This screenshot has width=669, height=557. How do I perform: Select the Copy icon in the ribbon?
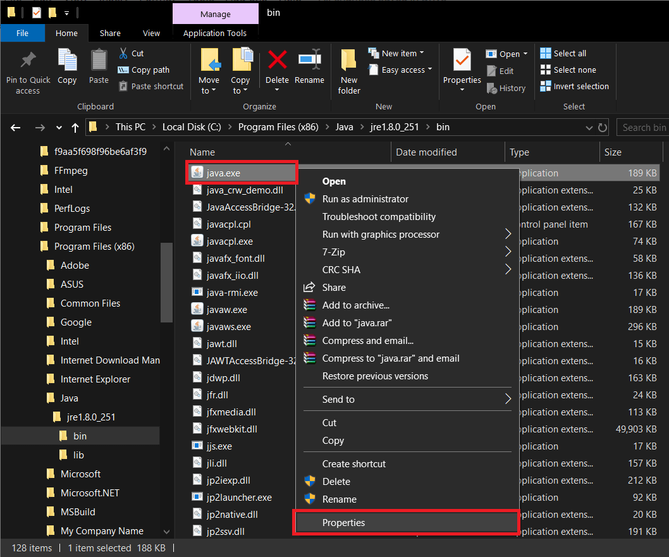pos(67,66)
